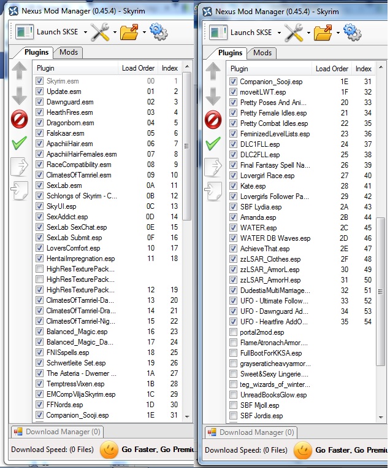Select Plugins tab in right window
The image size is (390, 468).
point(230,53)
